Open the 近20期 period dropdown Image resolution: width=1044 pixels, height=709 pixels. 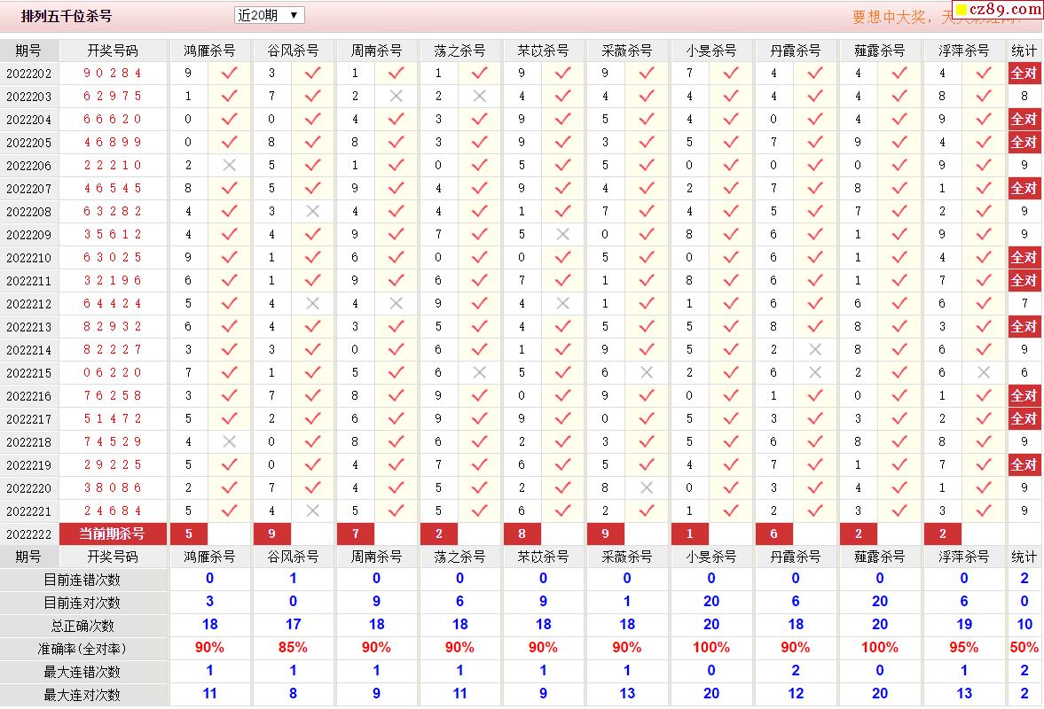[269, 15]
